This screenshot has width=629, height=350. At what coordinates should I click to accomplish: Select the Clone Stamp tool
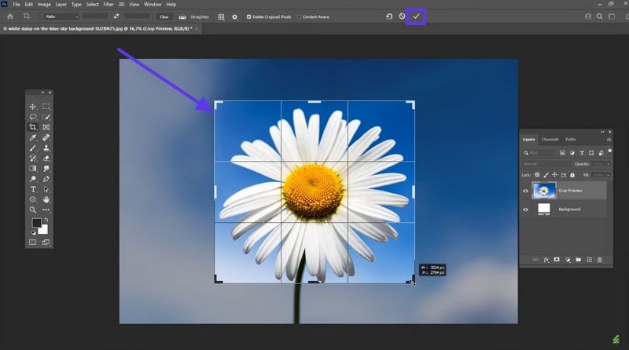[x=46, y=148]
